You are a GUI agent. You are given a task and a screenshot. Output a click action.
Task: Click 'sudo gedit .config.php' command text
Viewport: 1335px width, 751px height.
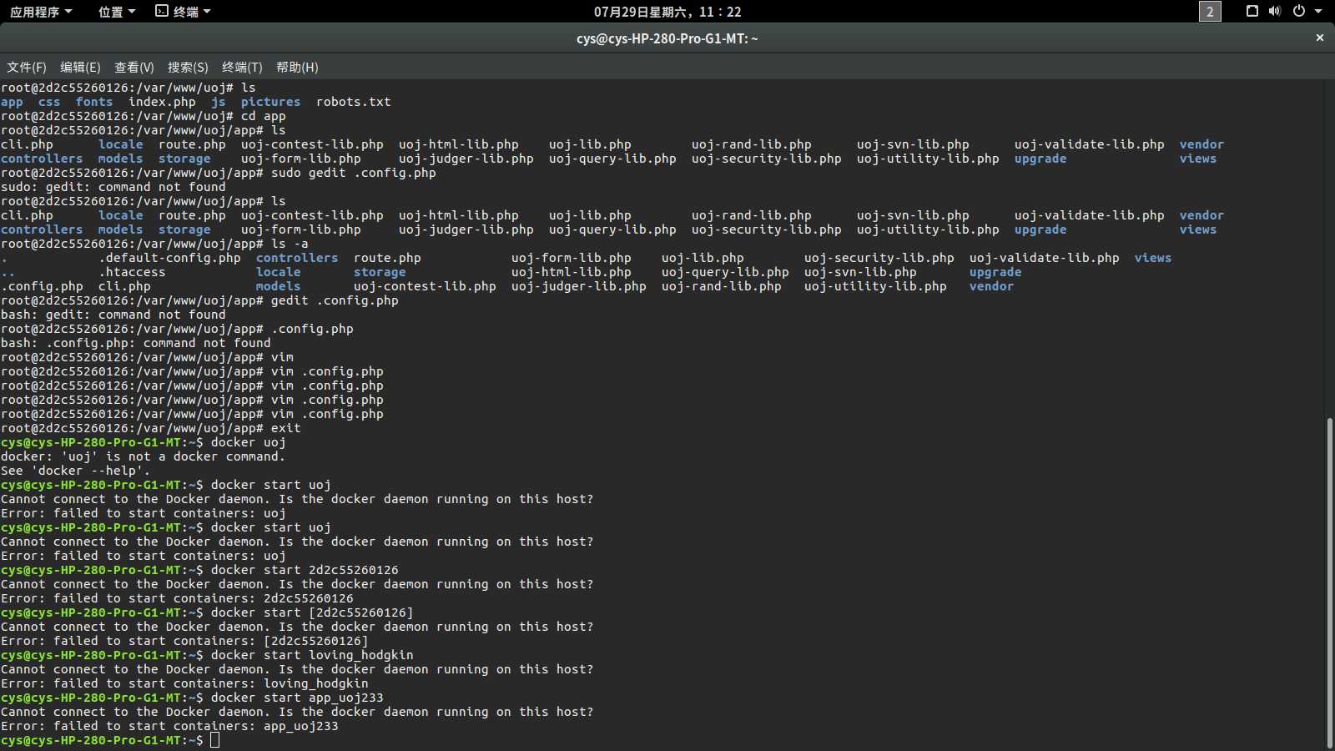point(354,173)
